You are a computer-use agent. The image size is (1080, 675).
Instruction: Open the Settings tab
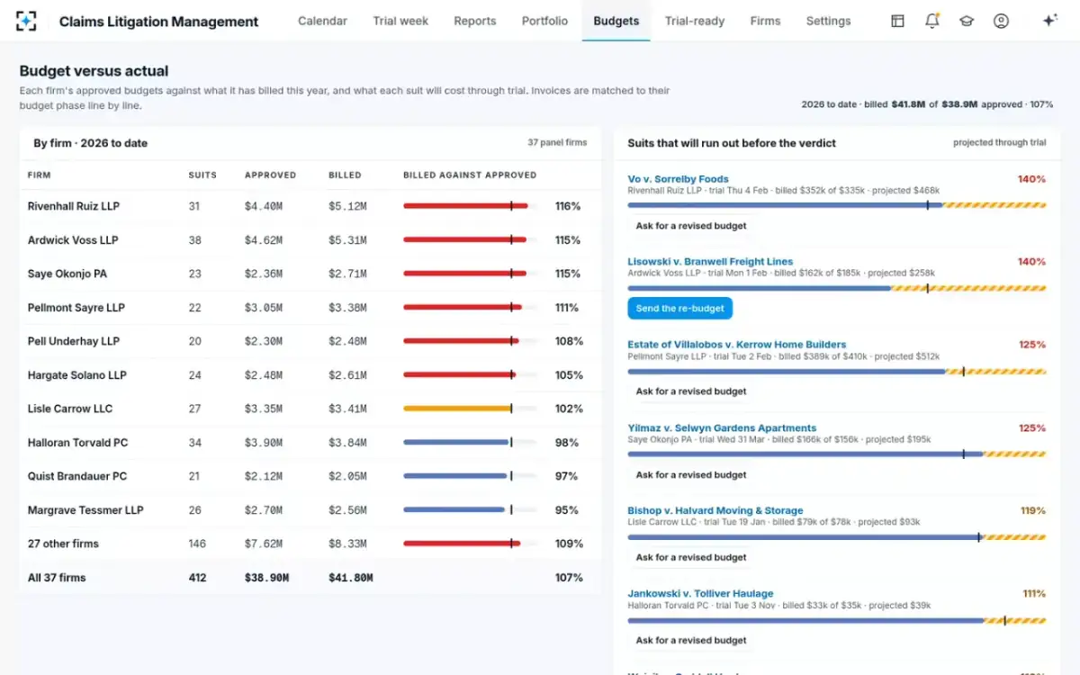tap(828, 21)
